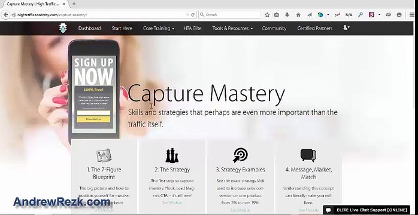Click the smiley chat bubble toolbar icon
This screenshot has width=418, height=215.
point(399,15)
